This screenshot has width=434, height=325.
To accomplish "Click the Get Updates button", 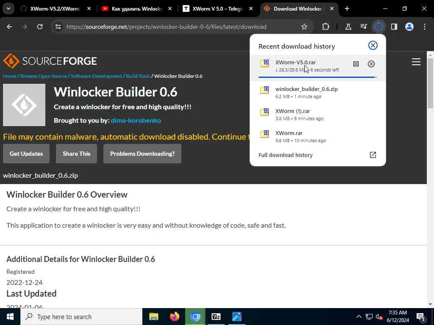I will point(26,154).
